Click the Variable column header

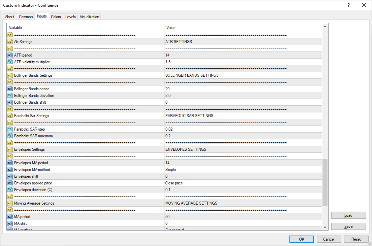tap(85, 28)
